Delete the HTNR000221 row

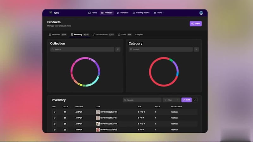click(x=65, y=112)
